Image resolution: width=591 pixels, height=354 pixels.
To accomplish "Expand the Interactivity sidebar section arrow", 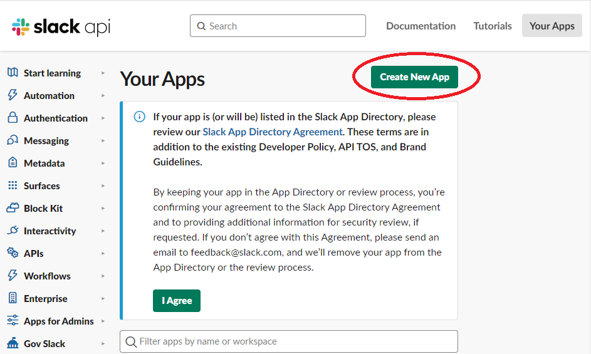I will (x=103, y=231).
